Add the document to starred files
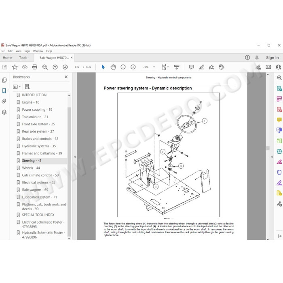Screen dimensions: 283x283 15,67
